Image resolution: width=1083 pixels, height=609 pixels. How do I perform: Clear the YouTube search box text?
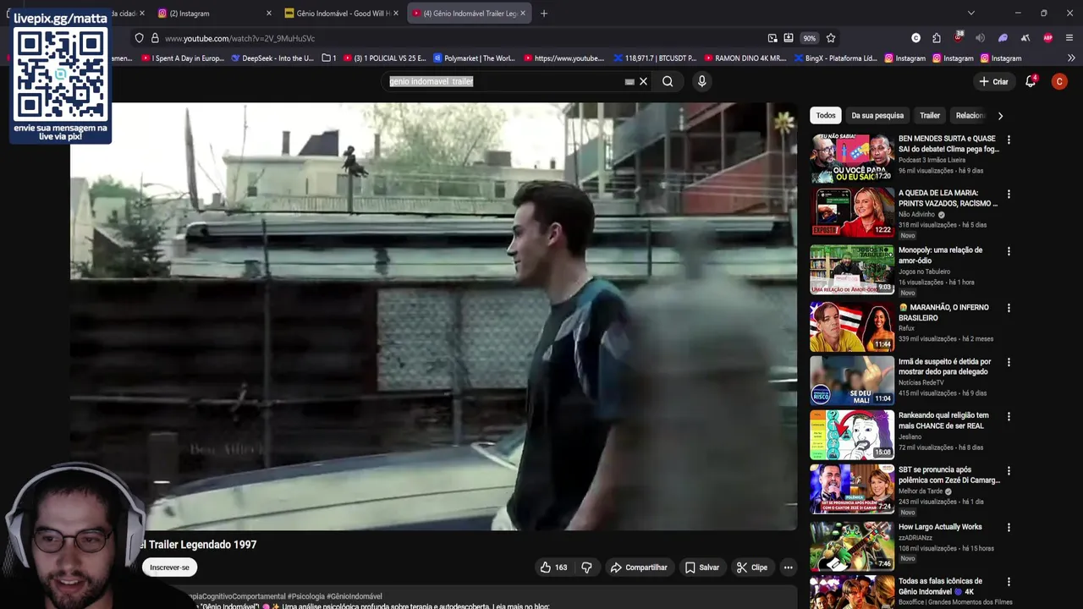pyautogui.click(x=643, y=81)
